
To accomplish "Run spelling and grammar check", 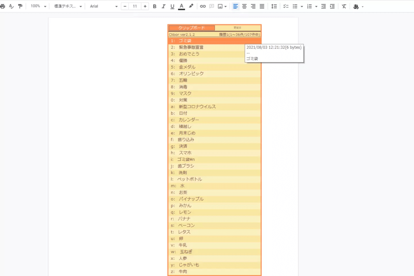I will point(11,6).
